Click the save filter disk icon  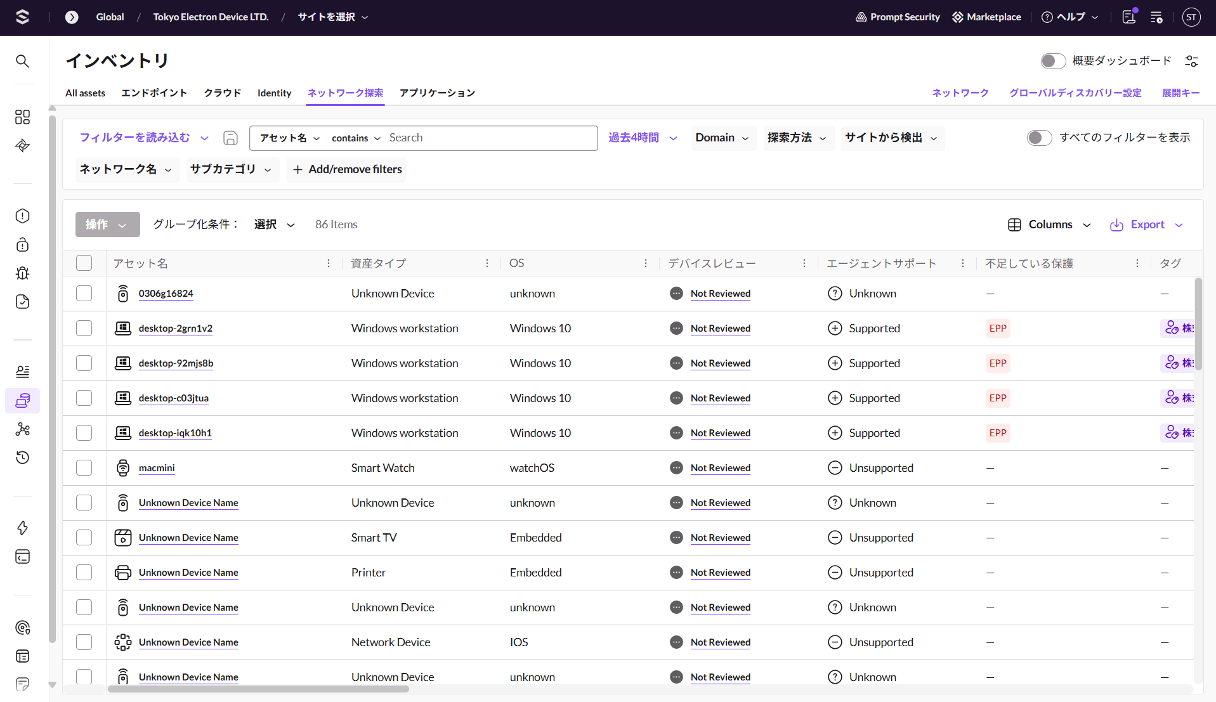[x=230, y=138]
